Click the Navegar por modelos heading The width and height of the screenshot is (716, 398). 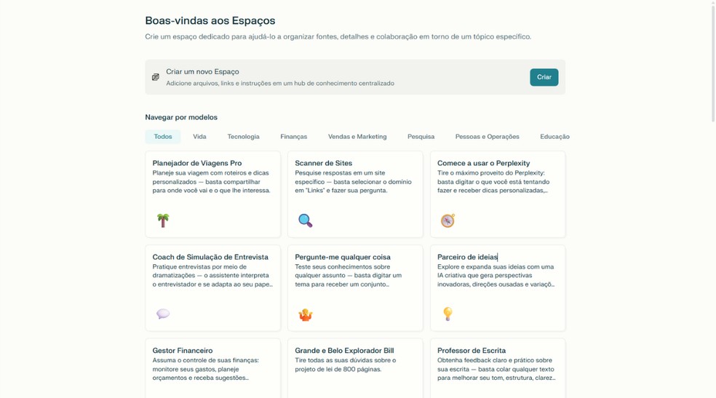tap(181, 117)
